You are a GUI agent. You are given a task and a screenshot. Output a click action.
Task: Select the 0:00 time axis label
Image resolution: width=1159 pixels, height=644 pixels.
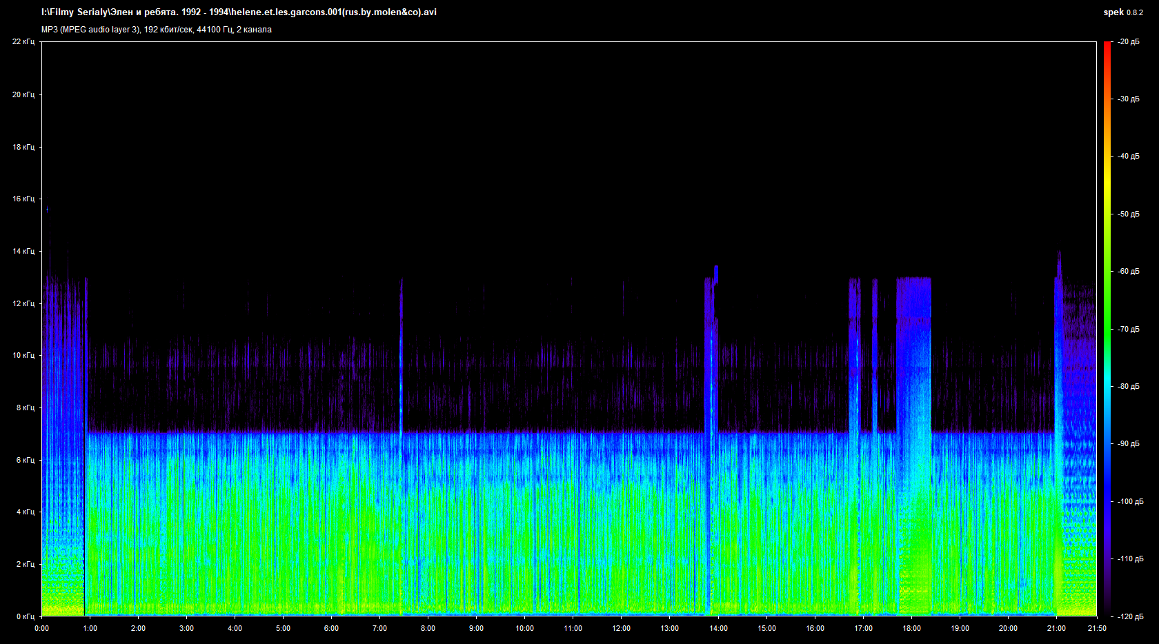coord(41,628)
